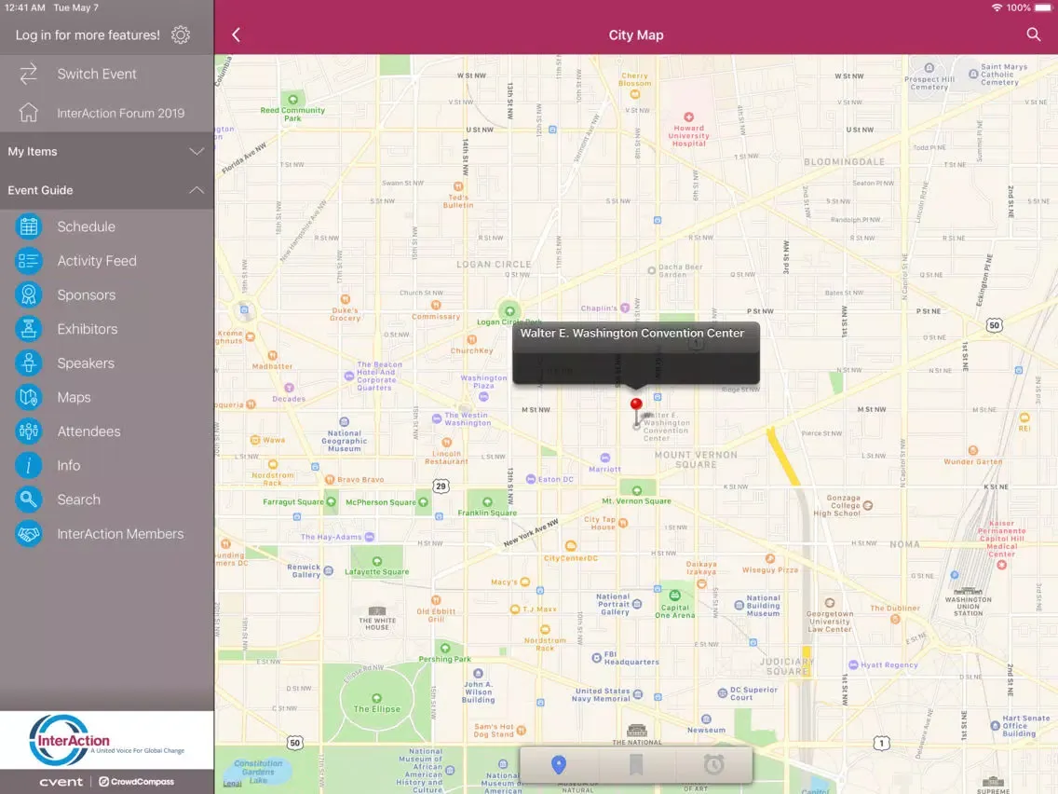Image resolution: width=1058 pixels, height=794 pixels.
Task: Collapse the Event Guide section
Action: click(106, 190)
